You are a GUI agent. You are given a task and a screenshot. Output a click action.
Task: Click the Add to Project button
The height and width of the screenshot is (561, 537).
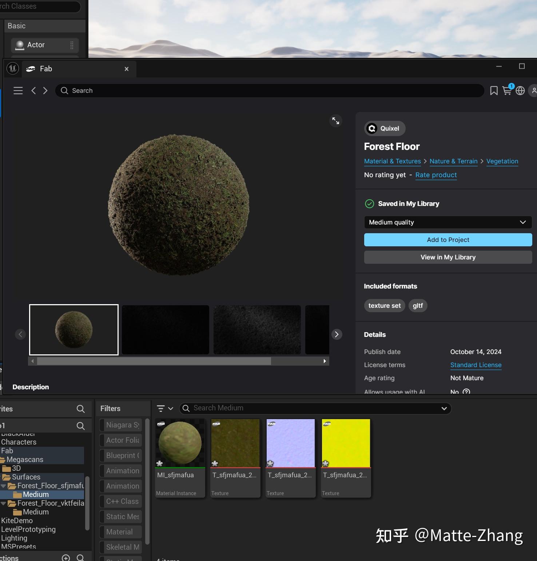click(x=447, y=240)
